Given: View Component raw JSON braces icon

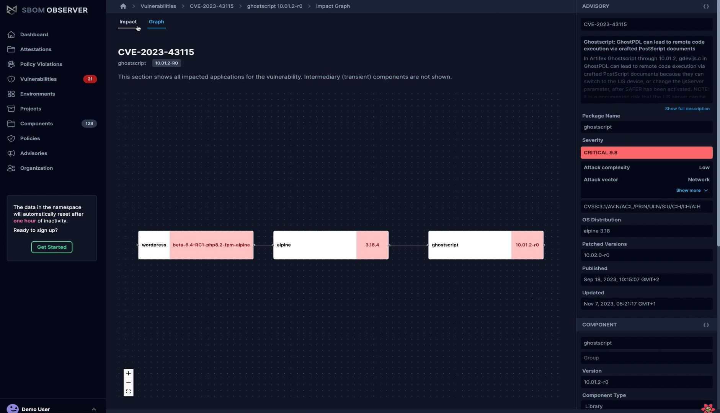Looking at the screenshot, I should pyautogui.click(x=706, y=325).
